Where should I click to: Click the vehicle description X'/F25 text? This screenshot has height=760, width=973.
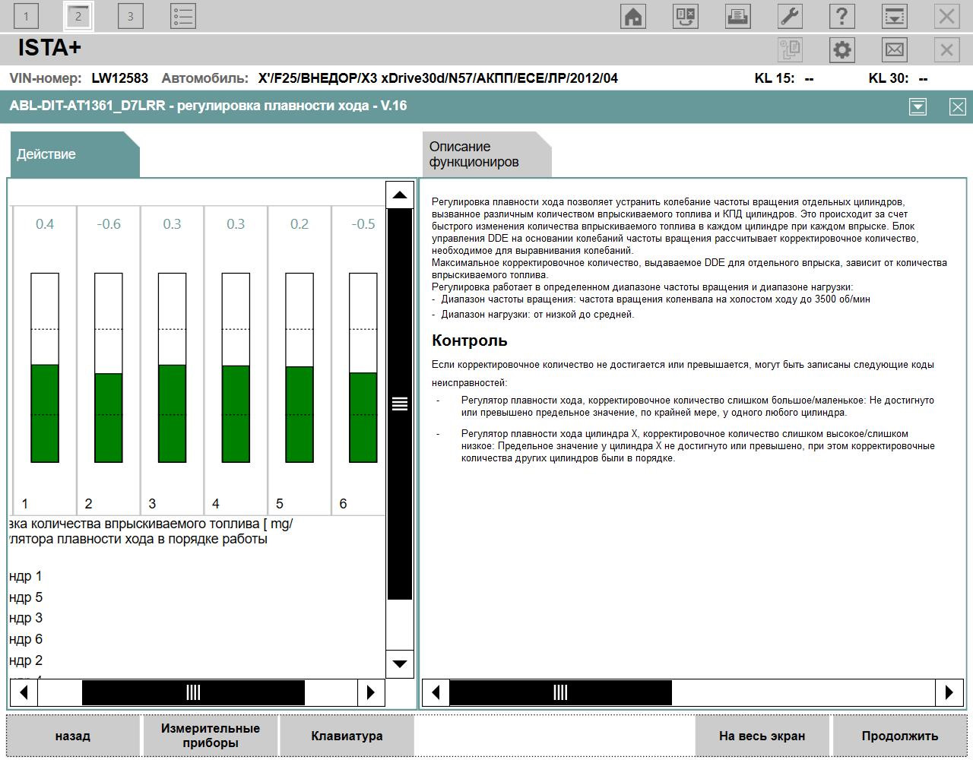[438, 78]
